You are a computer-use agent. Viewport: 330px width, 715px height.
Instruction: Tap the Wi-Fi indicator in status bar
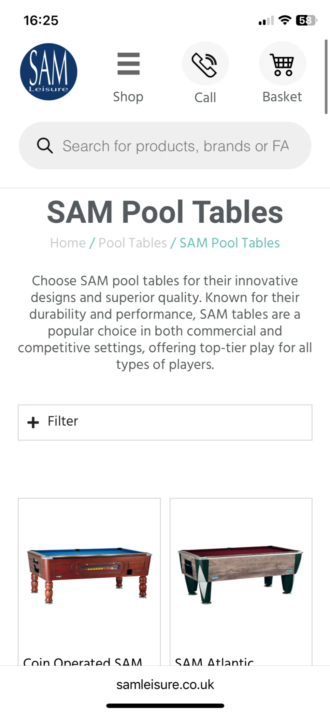pyautogui.click(x=285, y=20)
